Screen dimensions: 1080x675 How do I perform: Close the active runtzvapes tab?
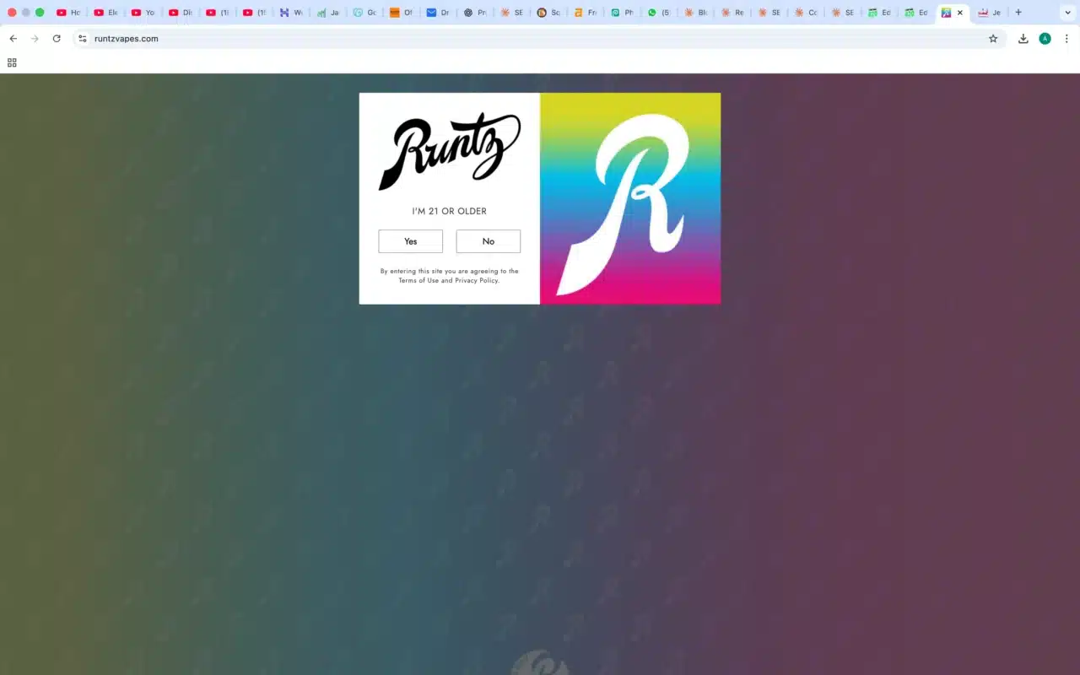tap(960, 13)
